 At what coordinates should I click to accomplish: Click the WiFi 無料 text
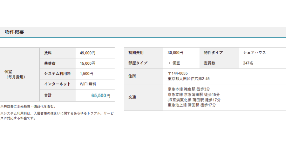(88, 84)
